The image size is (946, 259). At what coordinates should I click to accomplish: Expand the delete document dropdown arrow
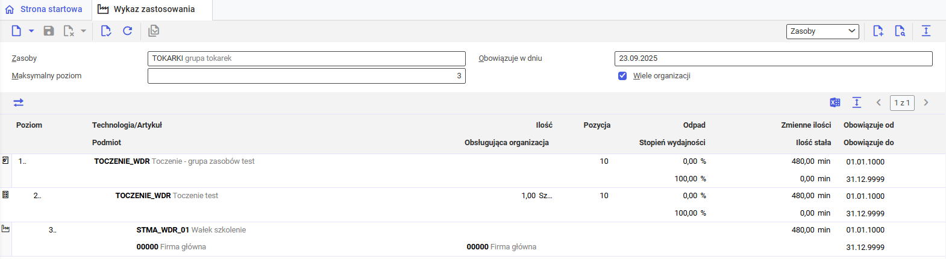[x=84, y=31]
